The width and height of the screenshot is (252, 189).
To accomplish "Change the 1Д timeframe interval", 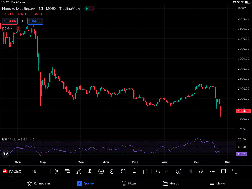I will tap(34, 171).
